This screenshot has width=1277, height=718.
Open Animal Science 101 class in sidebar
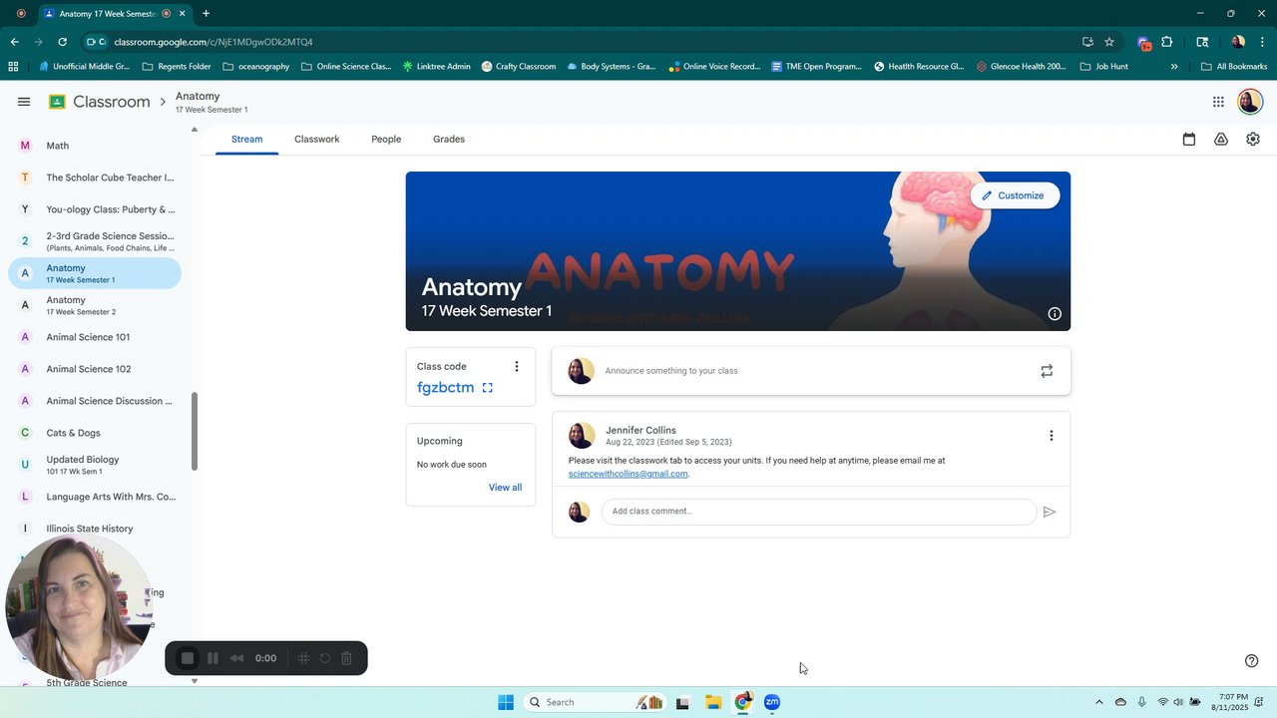95,337
